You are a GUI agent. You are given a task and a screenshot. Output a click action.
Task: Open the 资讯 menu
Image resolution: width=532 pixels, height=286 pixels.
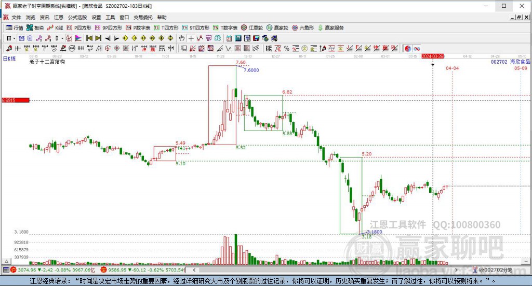45,17
